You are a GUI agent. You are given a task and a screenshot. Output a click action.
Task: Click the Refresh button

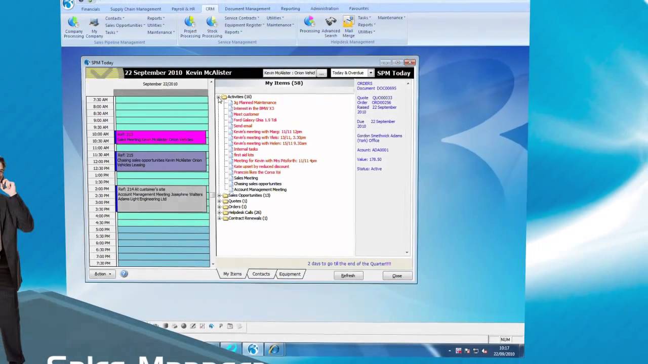[x=348, y=276]
